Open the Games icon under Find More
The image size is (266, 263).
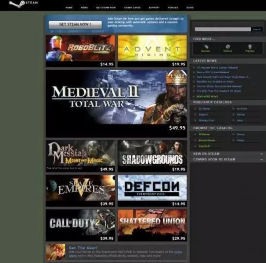[x=205, y=49]
